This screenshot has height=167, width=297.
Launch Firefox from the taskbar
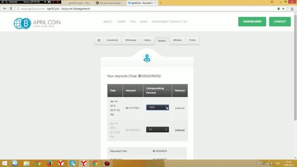point(50,163)
